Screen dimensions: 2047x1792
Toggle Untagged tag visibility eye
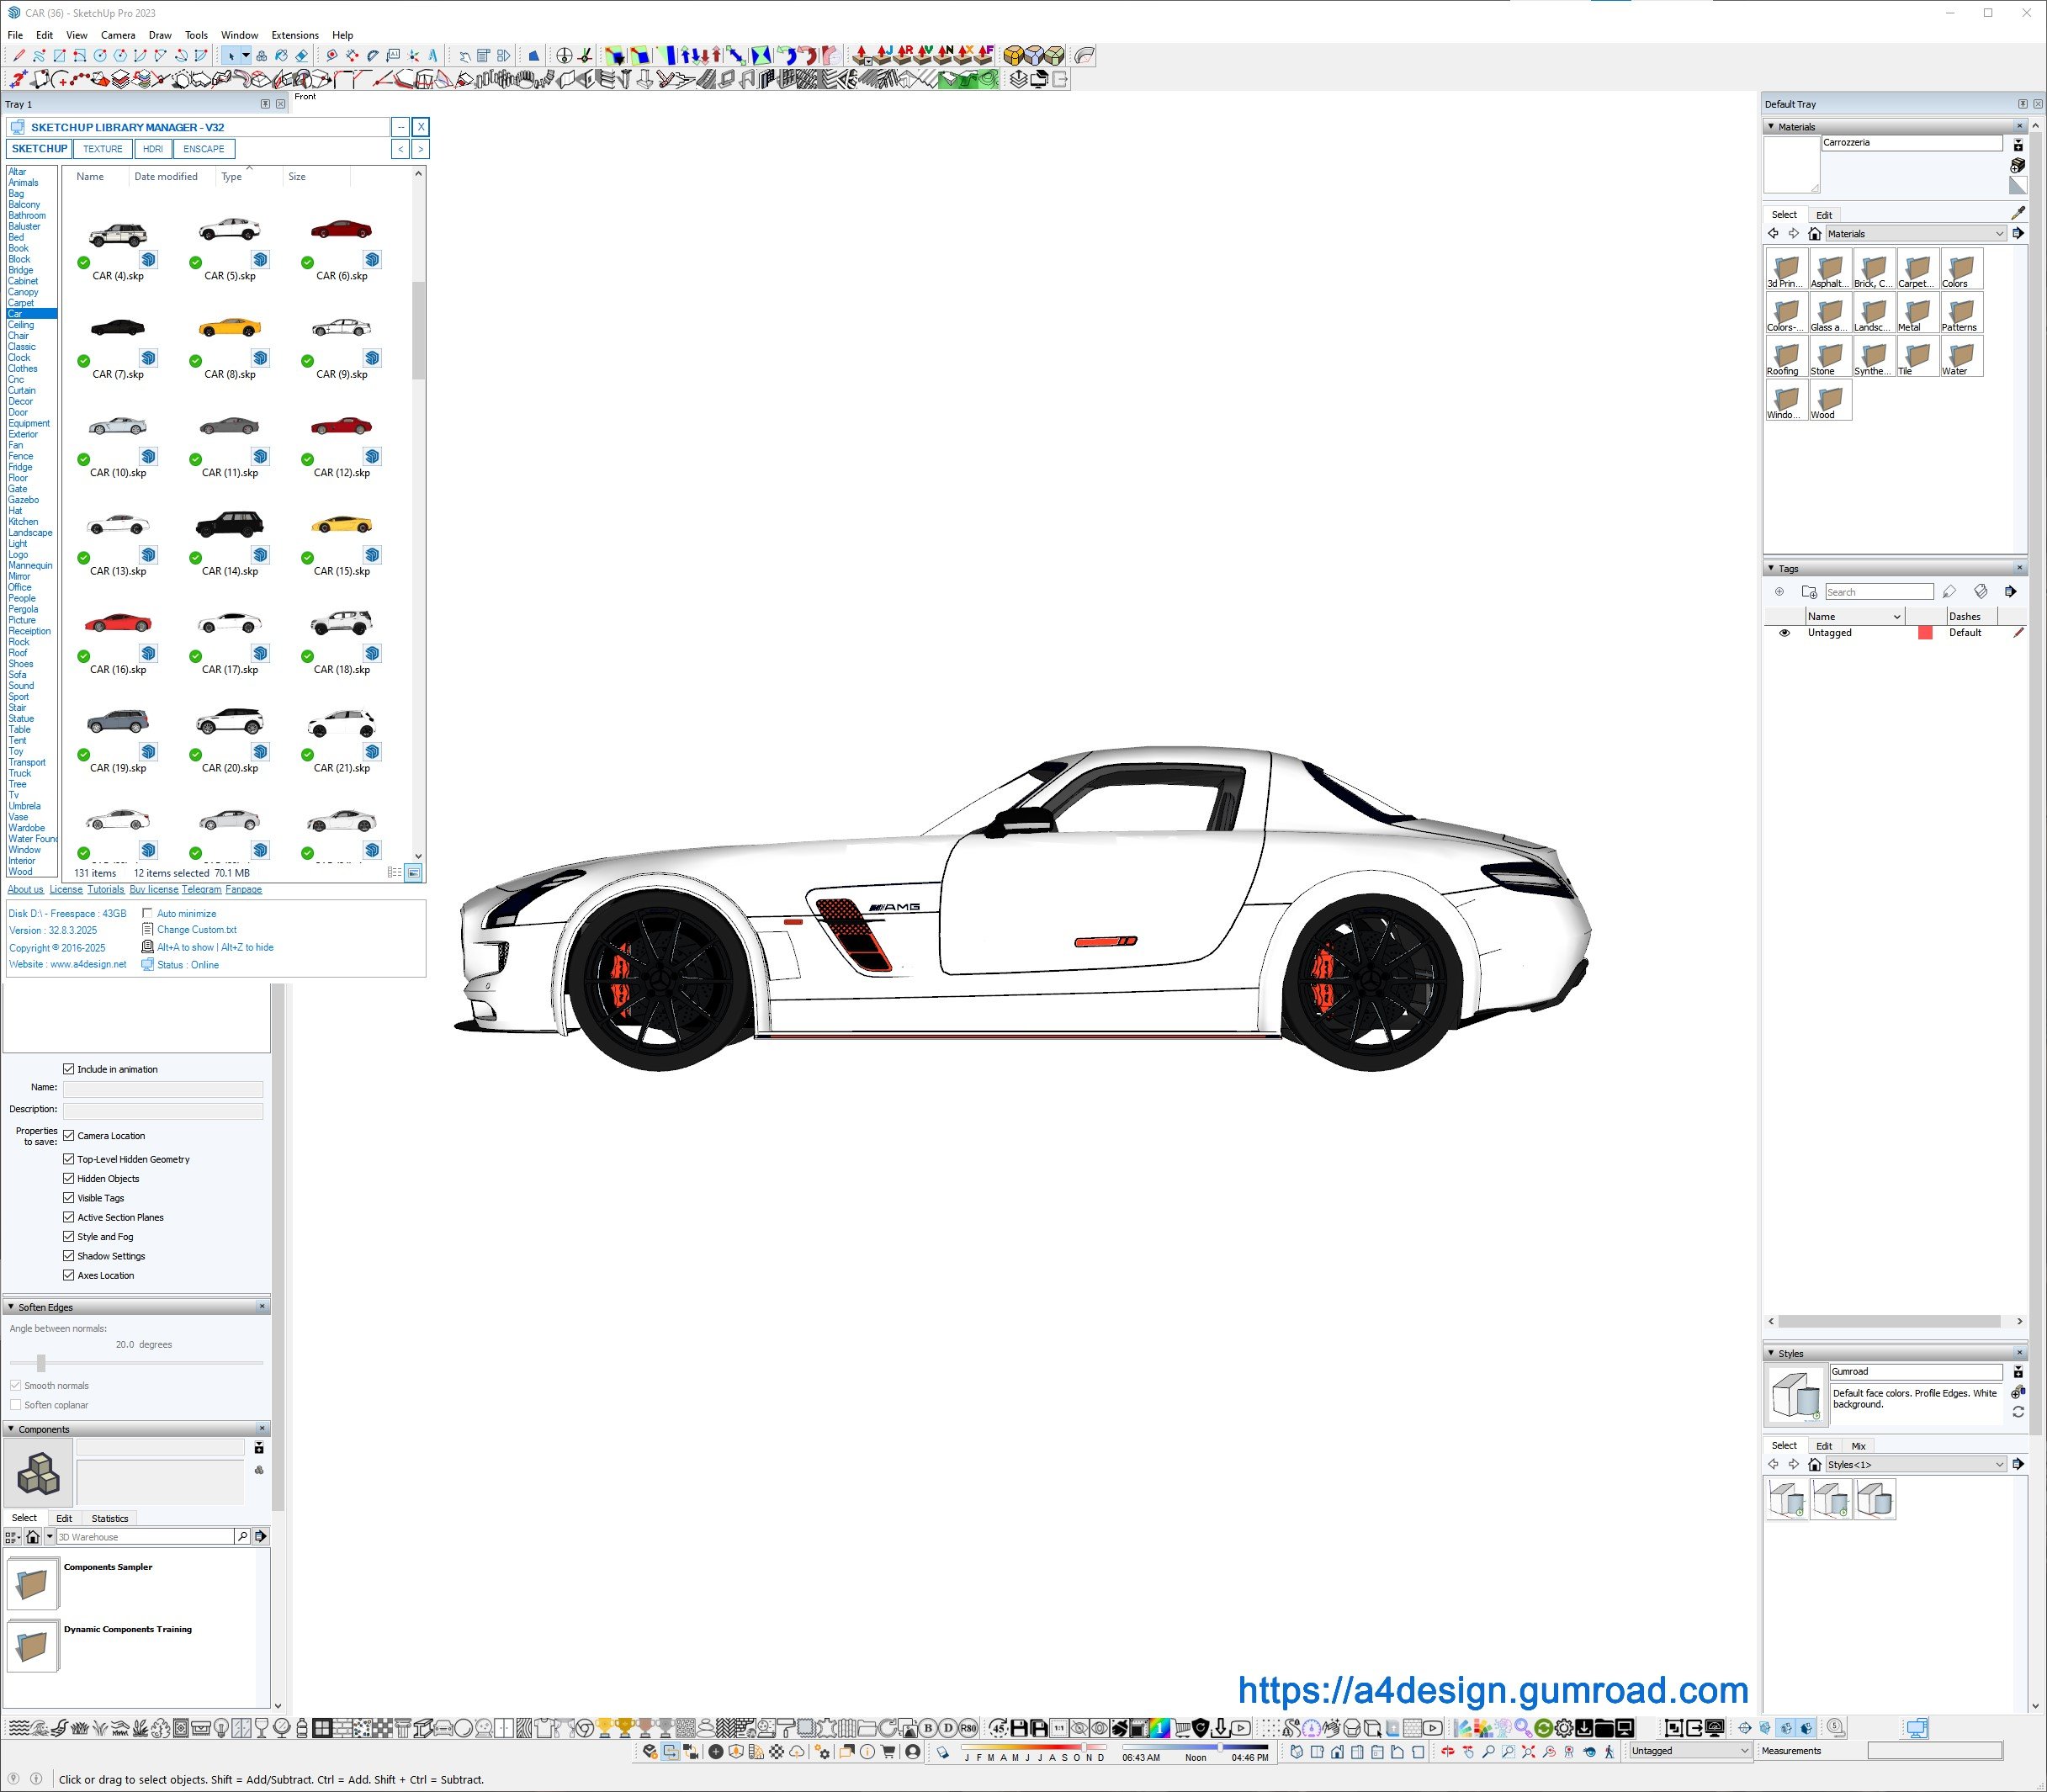point(1784,633)
